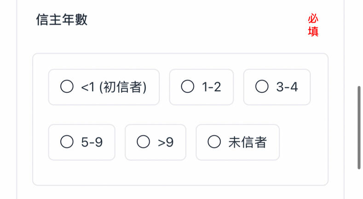Tap the "5-9" option label text
The image size is (363, 199).
(92, 142)
